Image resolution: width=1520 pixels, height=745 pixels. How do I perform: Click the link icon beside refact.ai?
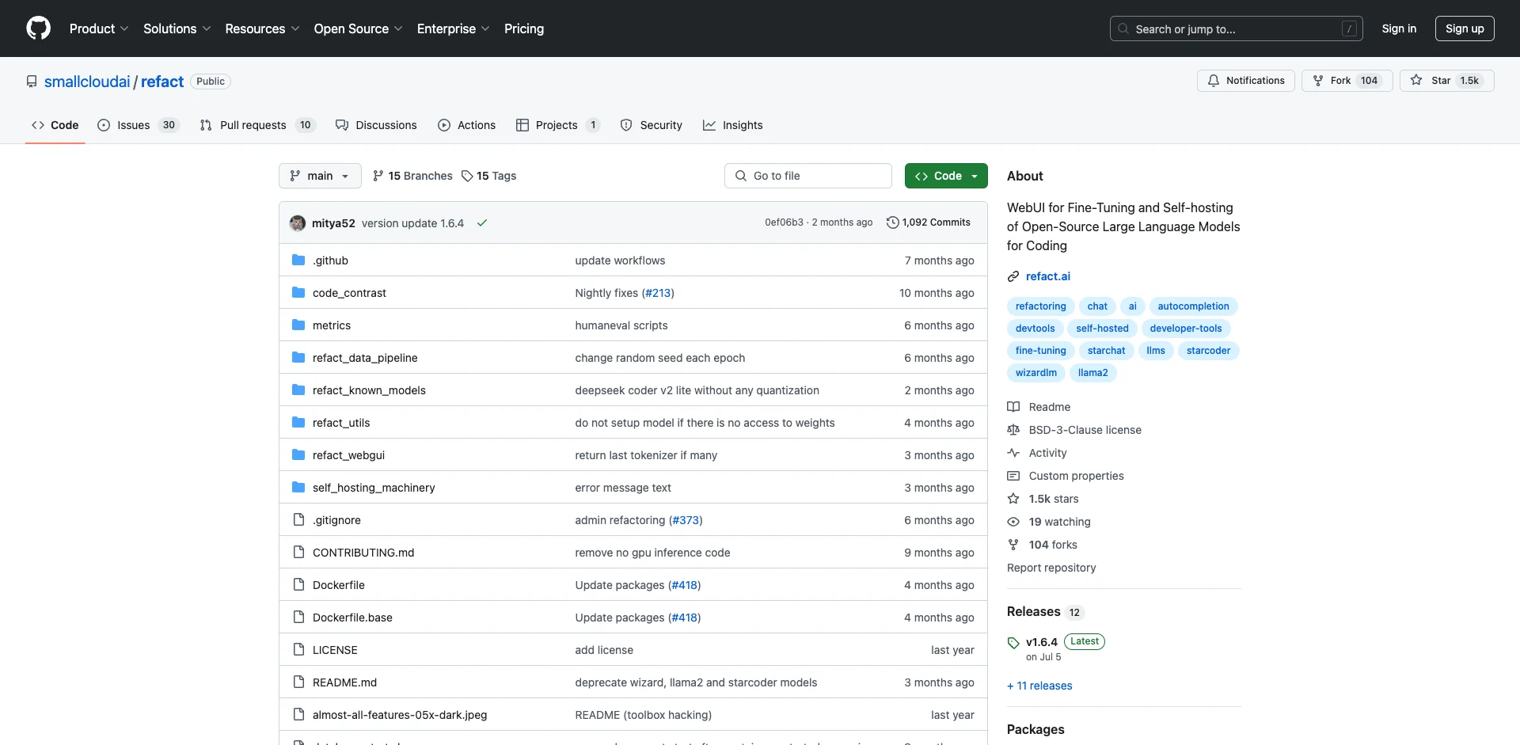click(1013, 276)
